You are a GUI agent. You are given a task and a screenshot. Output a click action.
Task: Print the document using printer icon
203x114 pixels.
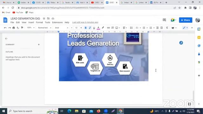point(14,28)
